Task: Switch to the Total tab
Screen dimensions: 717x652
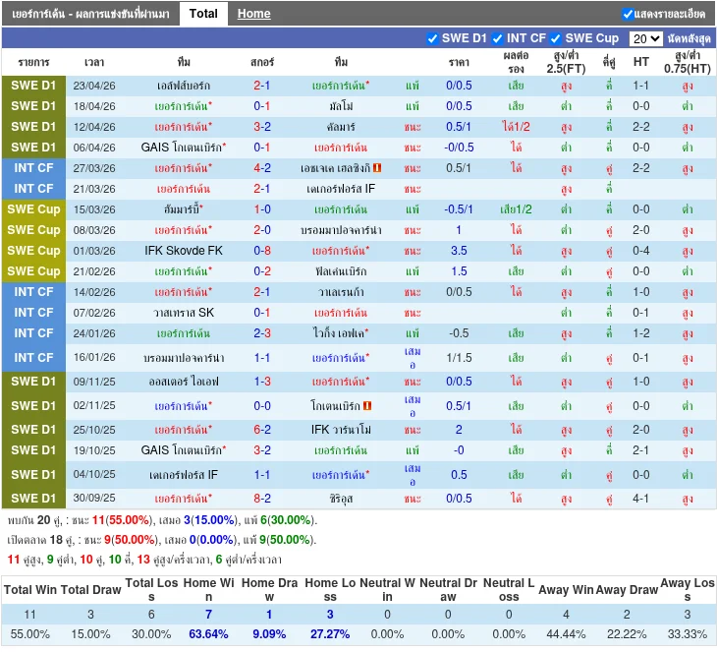Action: [x=203, y=14]
